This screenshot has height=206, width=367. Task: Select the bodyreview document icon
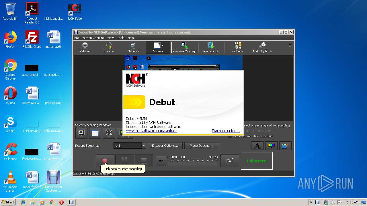point(32,96)
